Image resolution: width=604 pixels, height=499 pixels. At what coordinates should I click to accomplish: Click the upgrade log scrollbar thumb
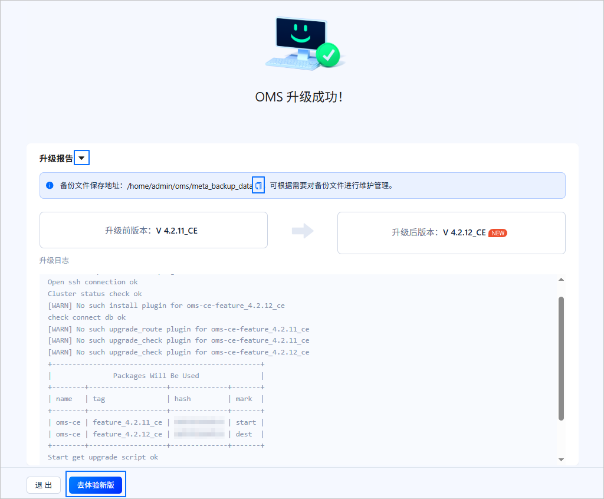pos(562,359)
